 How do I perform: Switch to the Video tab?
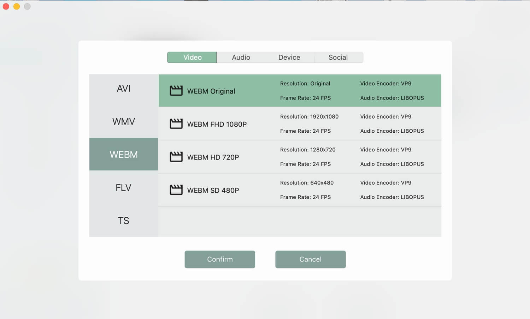tap(192, 58)
